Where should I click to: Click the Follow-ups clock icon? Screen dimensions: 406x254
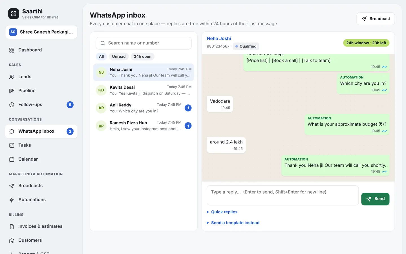12,105
